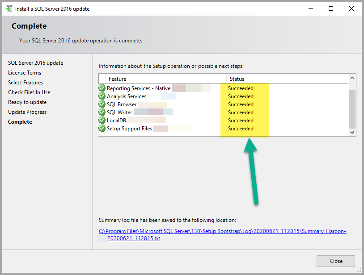Screen dimensions: 364x275
Task: Click the green check icon beside Setup Support Files
Action: (102, 129)
